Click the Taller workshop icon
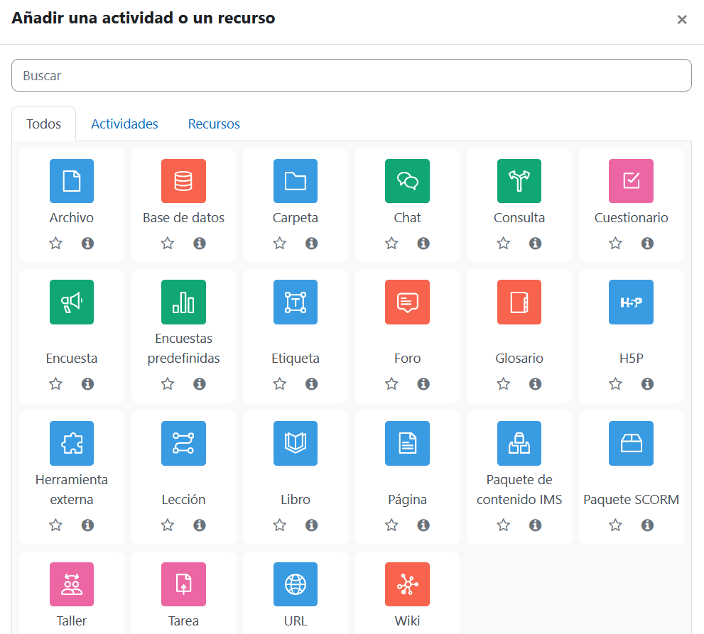The height and width of the screenshot is (634, 704). (71, 584)
